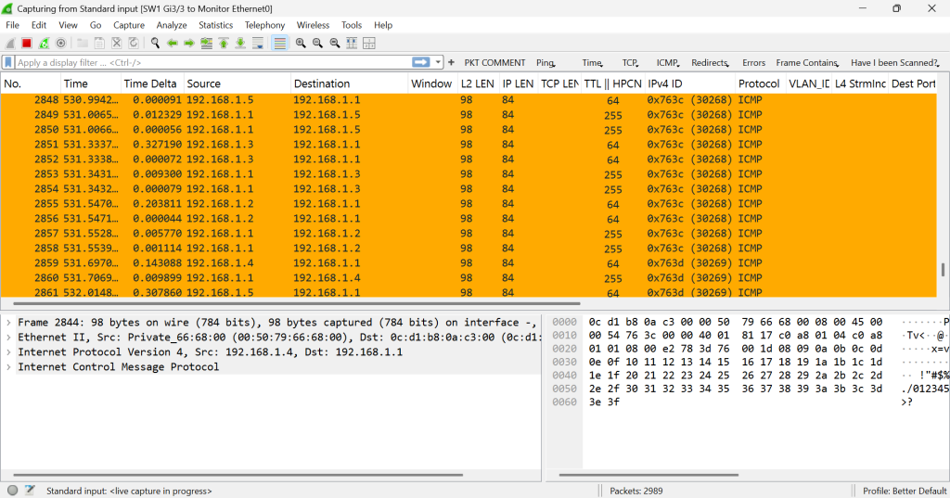Screen dimensions: 950x498
Task: Click the Find Packet magnifier icon
Action: 155,43
